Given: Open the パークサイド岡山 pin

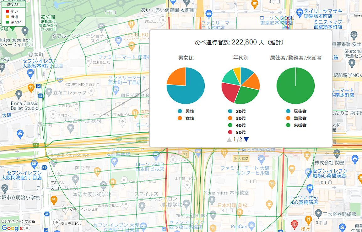Looking at the screenshot, I should [x=124, y=180].
